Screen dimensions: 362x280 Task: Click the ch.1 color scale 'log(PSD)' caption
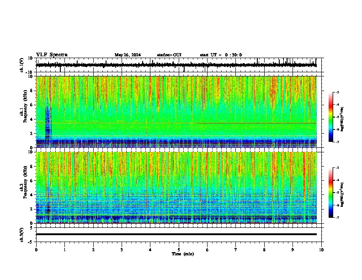[342, 119]
